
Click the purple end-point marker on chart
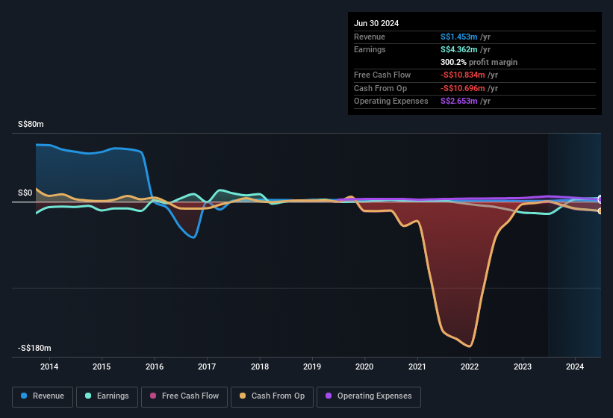coord(600,199)
